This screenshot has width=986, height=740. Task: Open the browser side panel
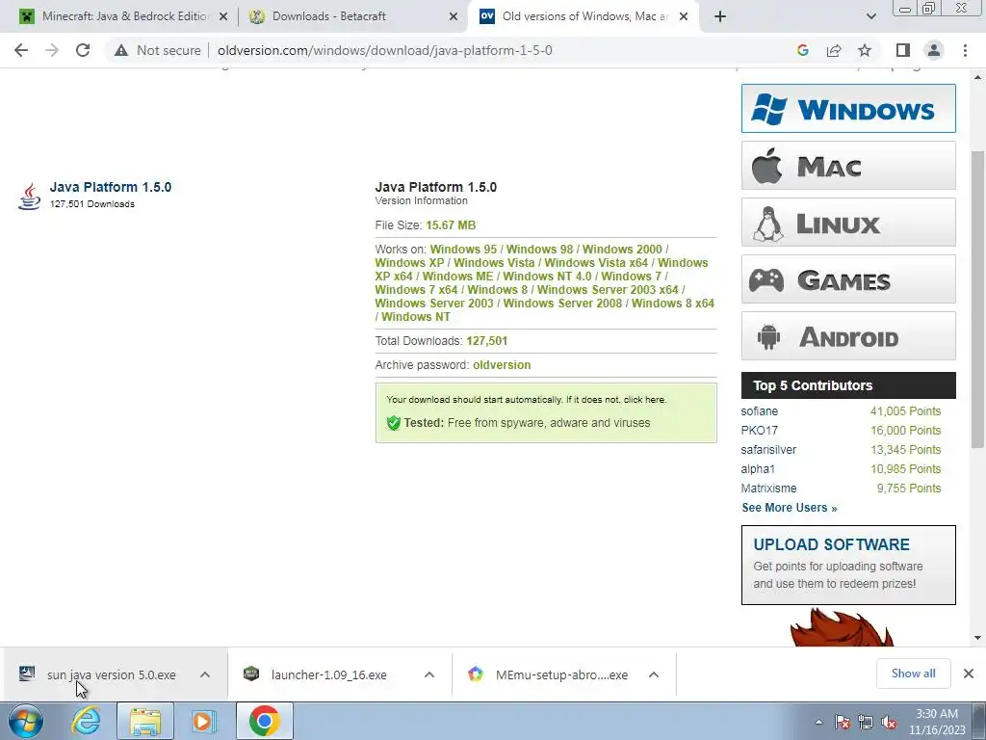(x=903, y=50)
